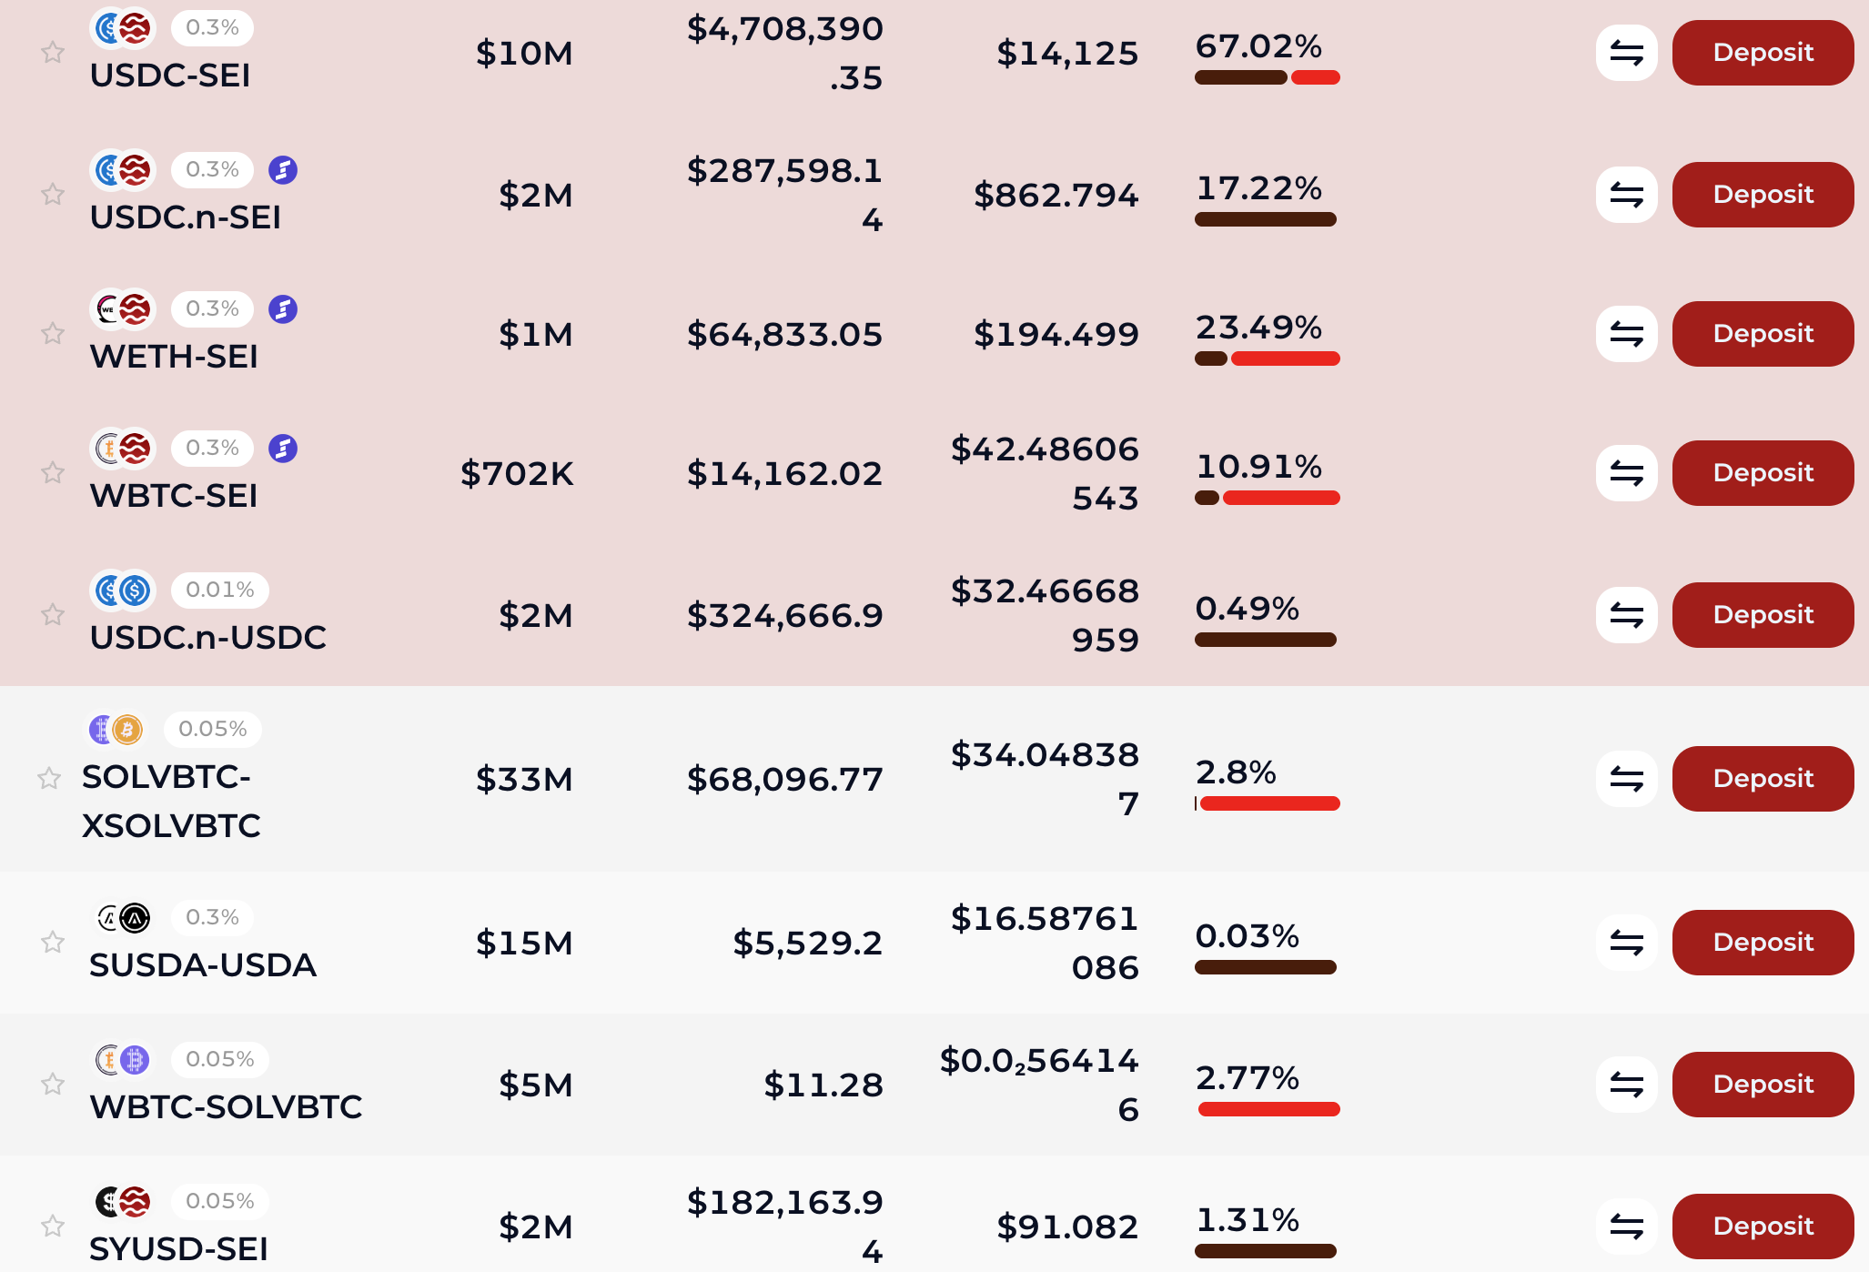Click swap icon for SYUSD-SEI pool

1626,1227
